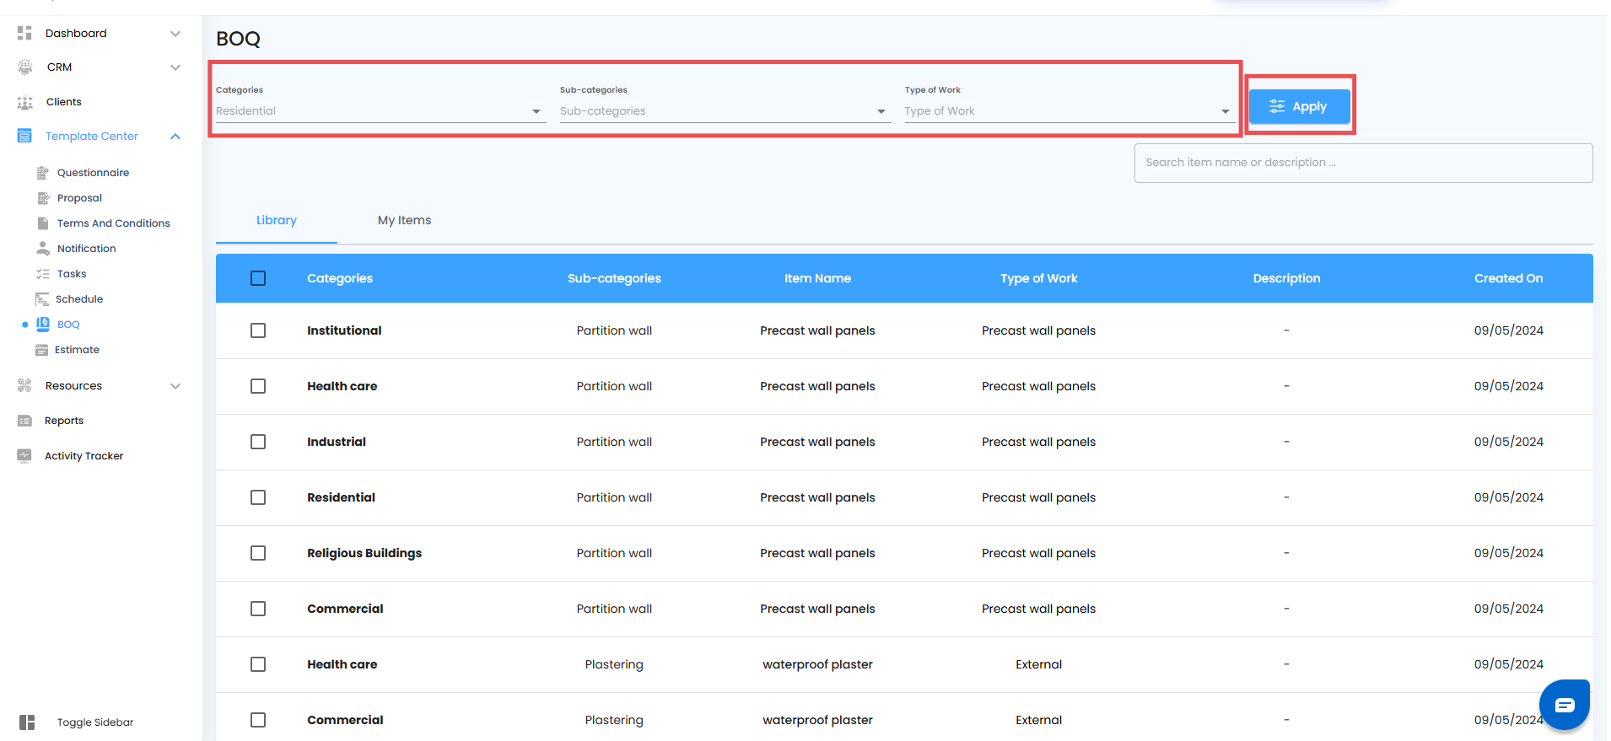
Task: Check the select-all header checkbox
Action: click(258, 278)
